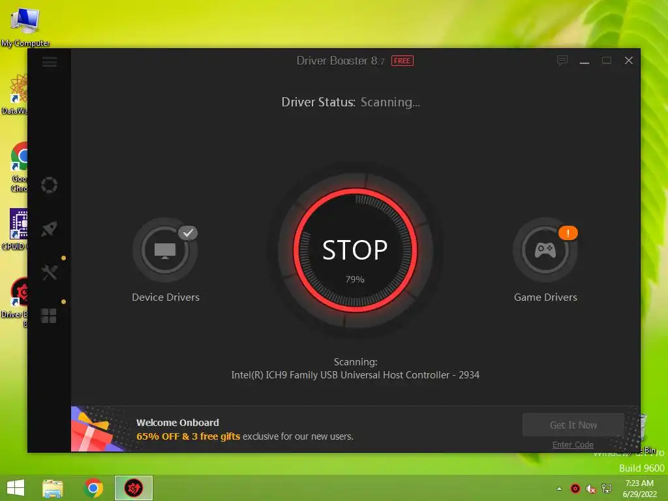This screenshot has height=501, width=668.
Task: Click the Intel(R) ICH9 Family USB controller text
Action: coord(356,375)
